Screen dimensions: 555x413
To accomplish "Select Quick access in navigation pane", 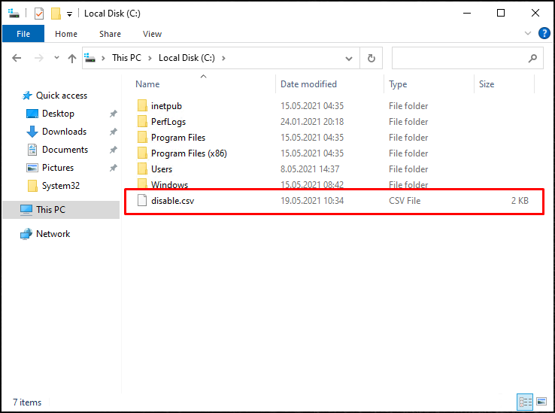I will (62, 96).
